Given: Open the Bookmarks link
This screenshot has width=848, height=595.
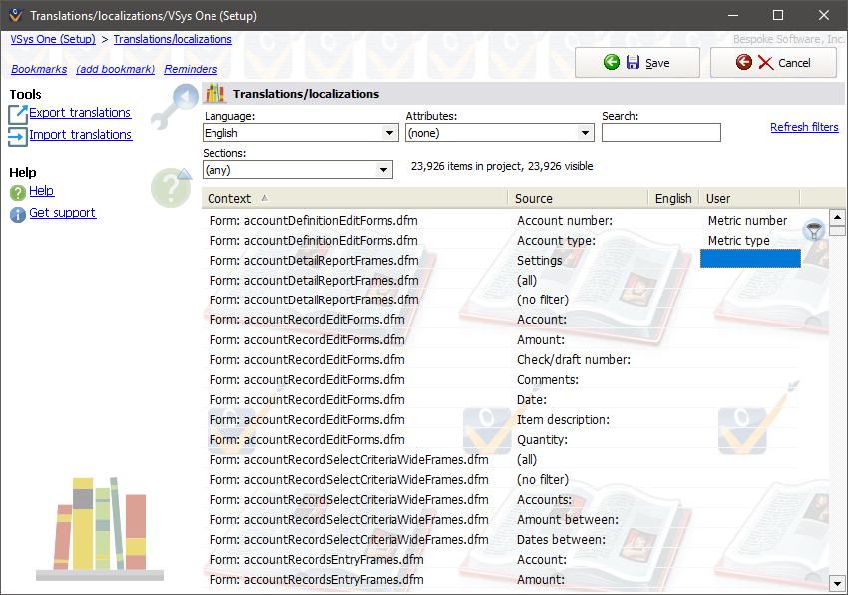Looking at the screenshot, I should coord(39,69).
